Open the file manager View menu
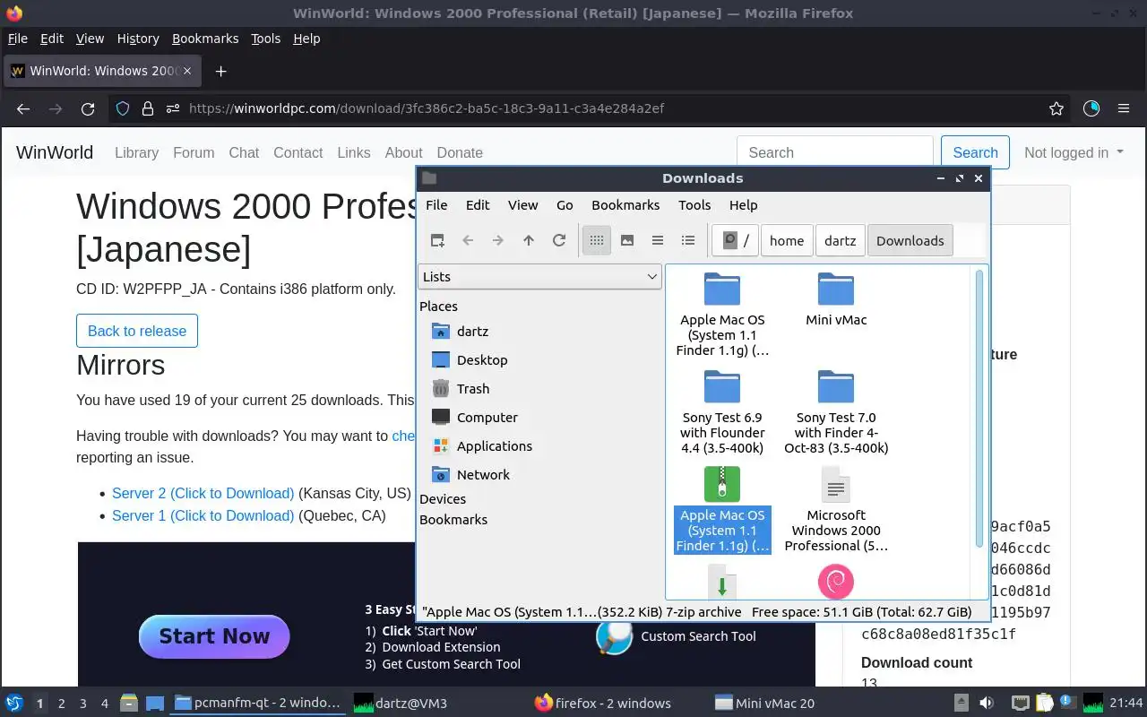Screen dimensions: 1147x717 coord(522,204)
